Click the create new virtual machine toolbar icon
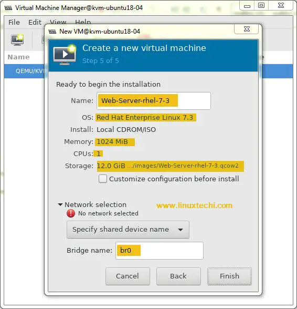 click(17, 39)
